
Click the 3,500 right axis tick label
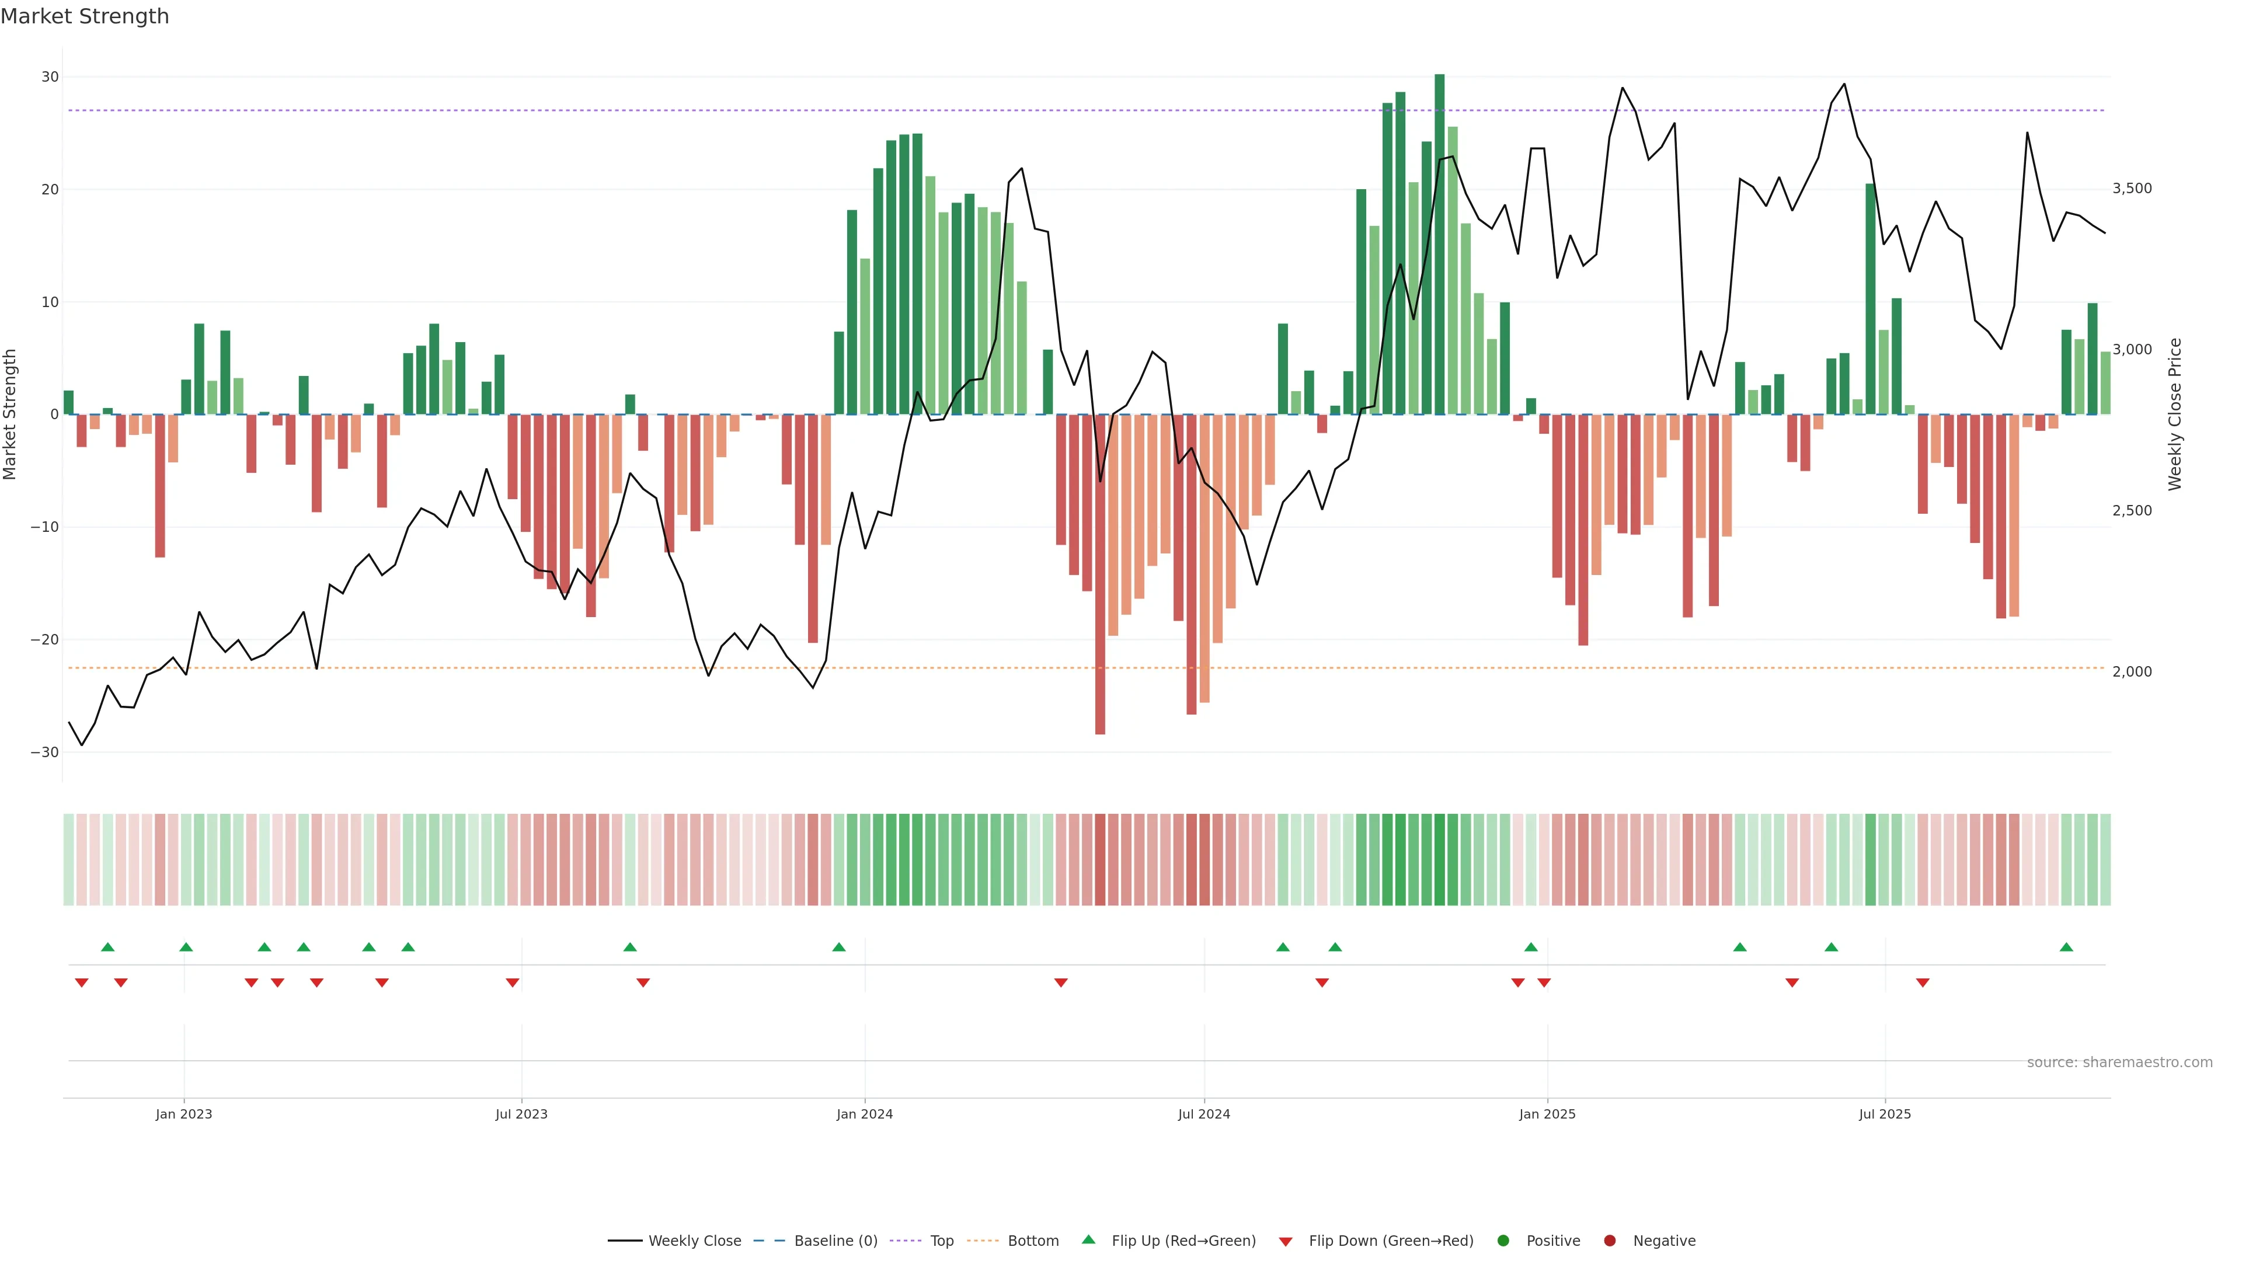coord(2132,189)
